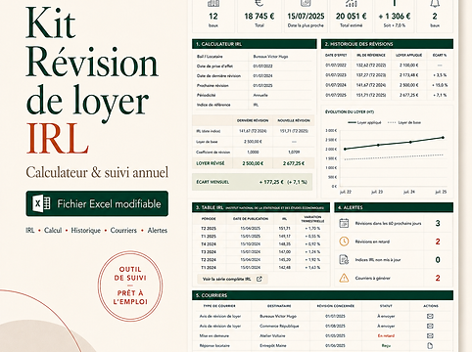
Task: Click the 2 100,00 € loyer in history table
Action: [408, 66]
